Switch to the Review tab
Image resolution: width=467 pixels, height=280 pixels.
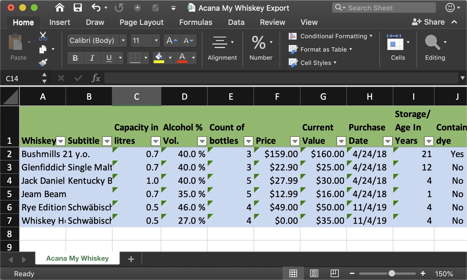tap(272, 22)
